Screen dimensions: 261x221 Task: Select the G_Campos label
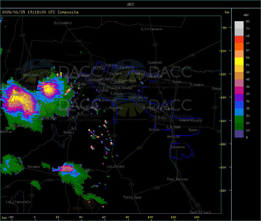(197, 85)
